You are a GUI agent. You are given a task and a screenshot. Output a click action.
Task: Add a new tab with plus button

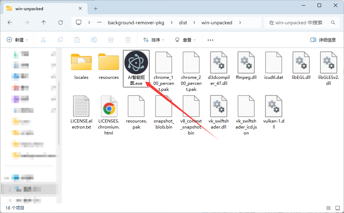[x=96, y=9]
